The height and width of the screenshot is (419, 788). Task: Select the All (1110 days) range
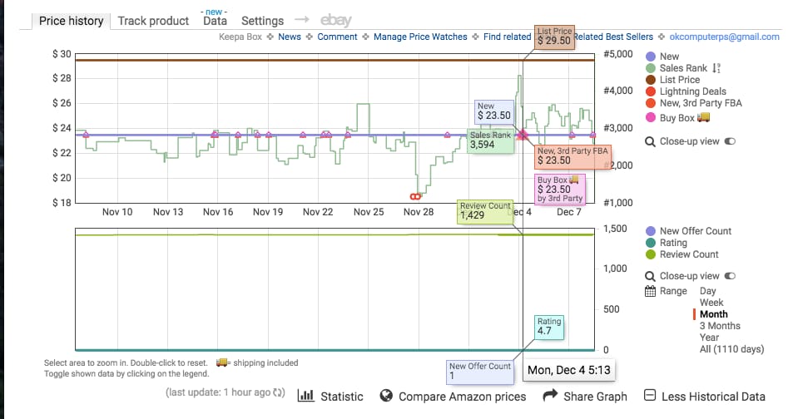pyautogui.click(x=731, y=349)
